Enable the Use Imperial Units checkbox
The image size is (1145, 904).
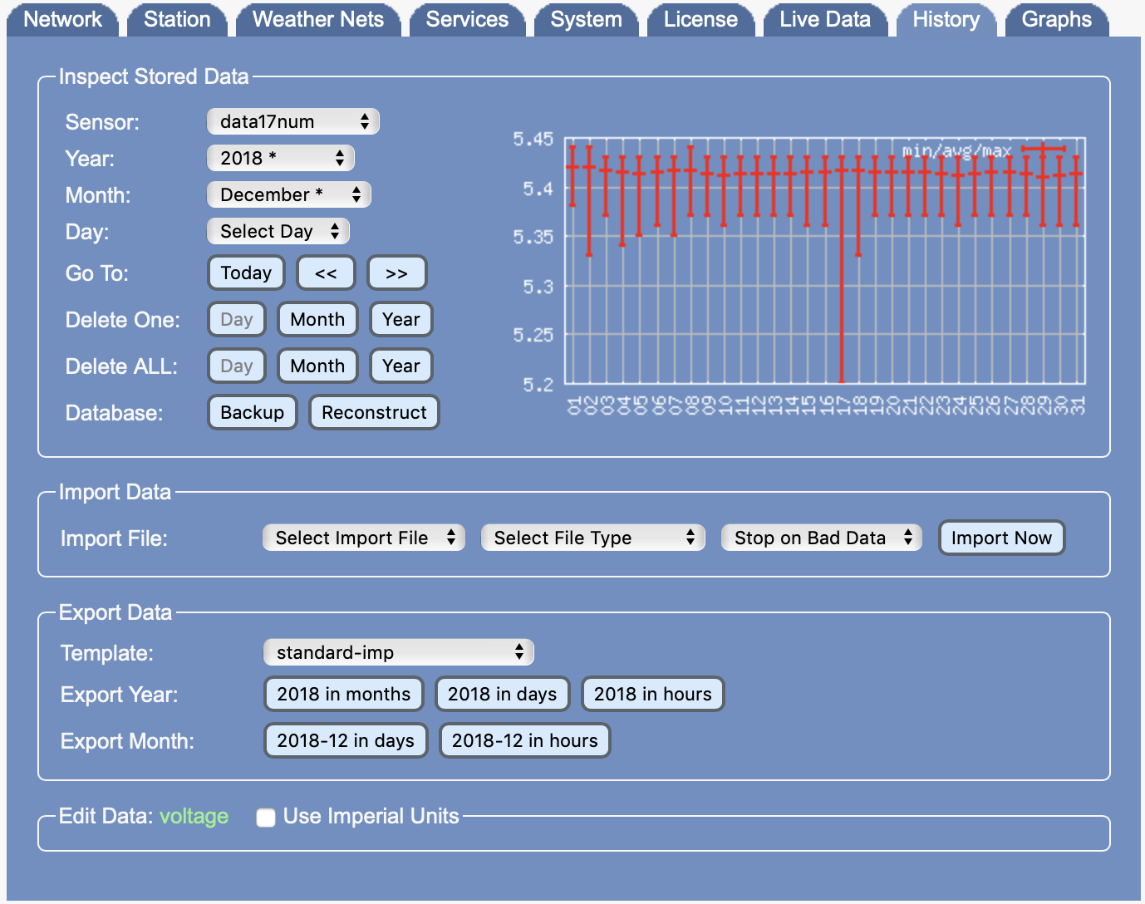pyautogui.click(x=266, y=818)
